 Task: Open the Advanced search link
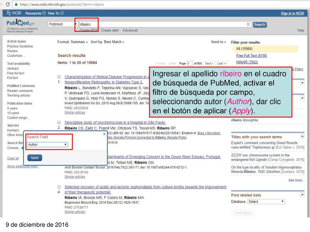click(130, 31)
